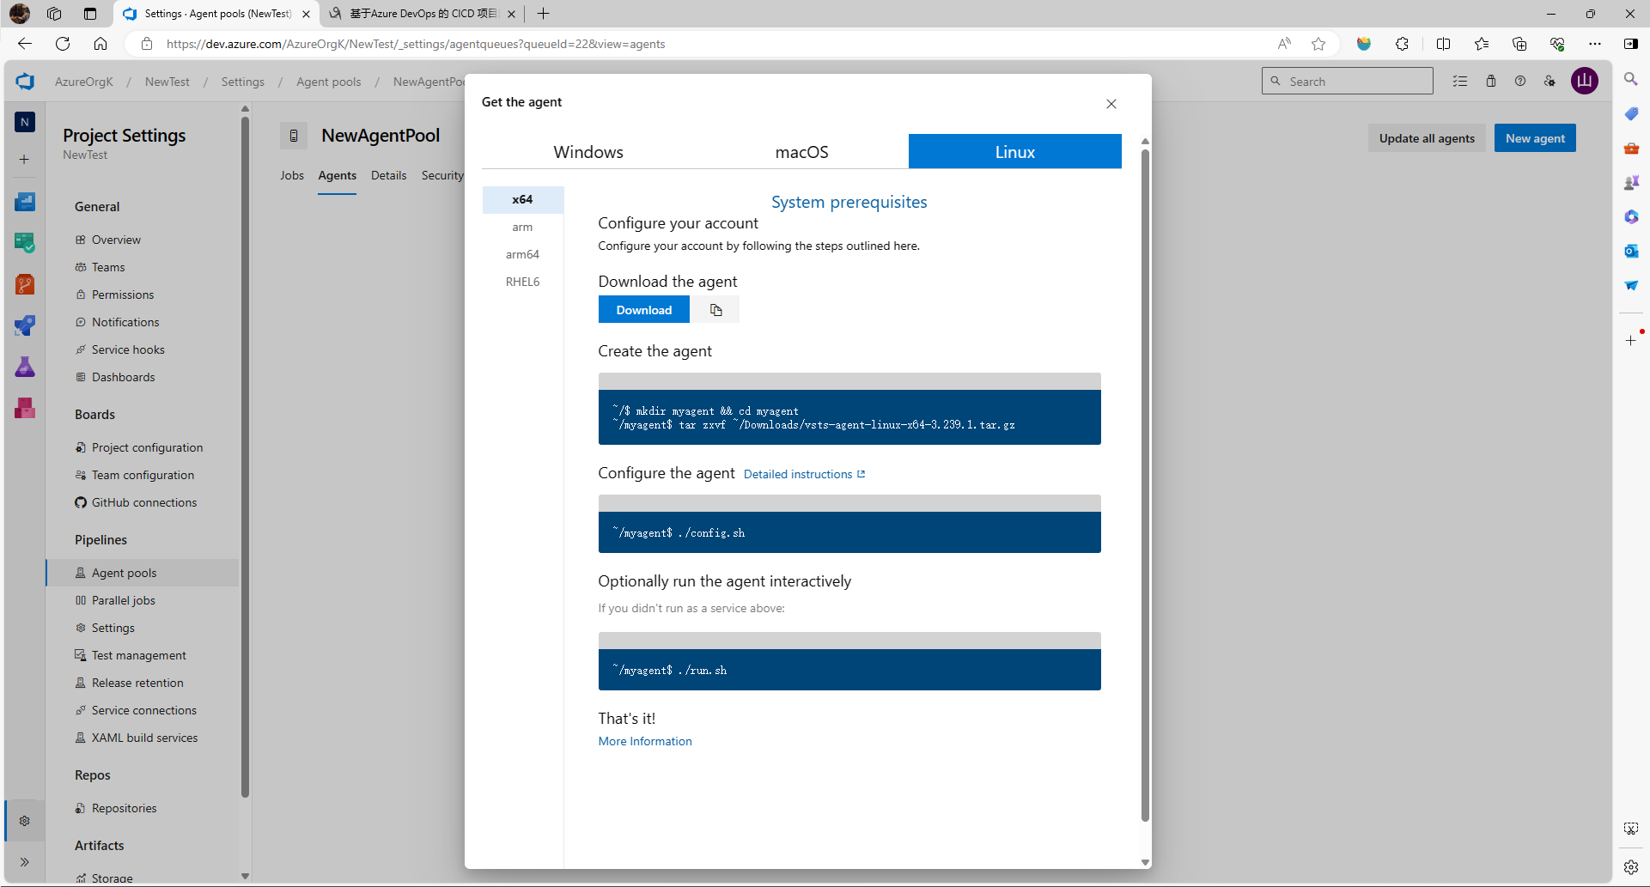Copy agent download URL to clipboard

tap(716, 310)
